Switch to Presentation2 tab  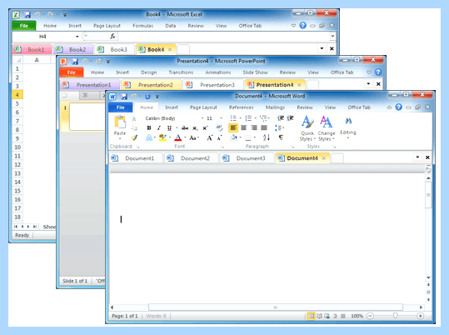tap(152, 85)
